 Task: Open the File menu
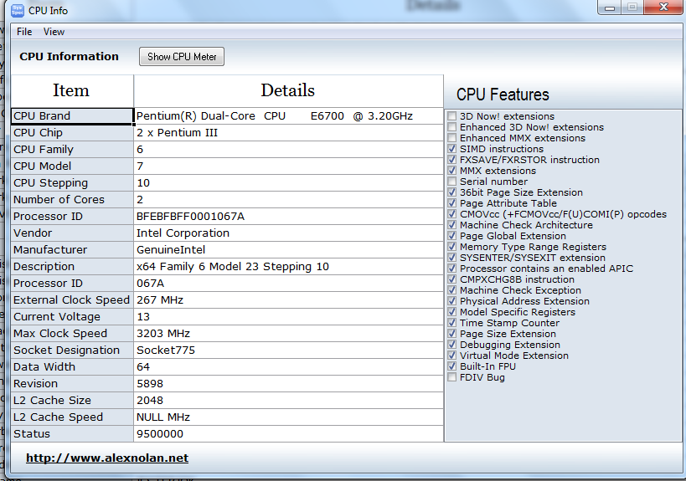(24, 32)
